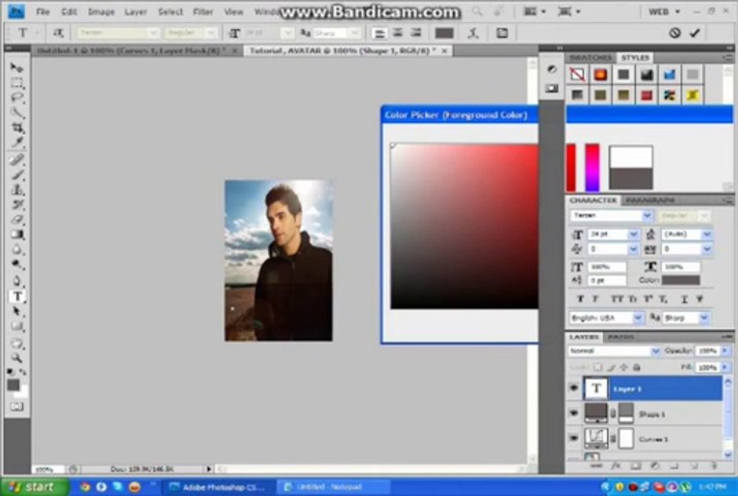Switch to the Paragraph tab
738x496 pixels.
tap(650, 200)
